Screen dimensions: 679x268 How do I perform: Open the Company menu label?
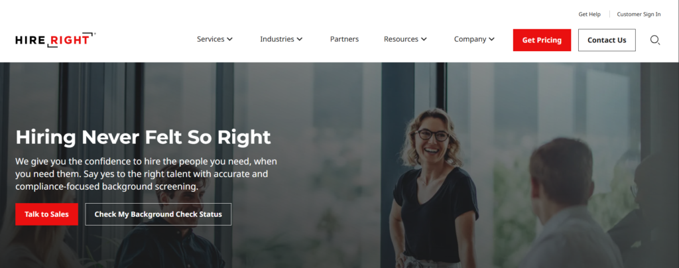tap(470, 39)
